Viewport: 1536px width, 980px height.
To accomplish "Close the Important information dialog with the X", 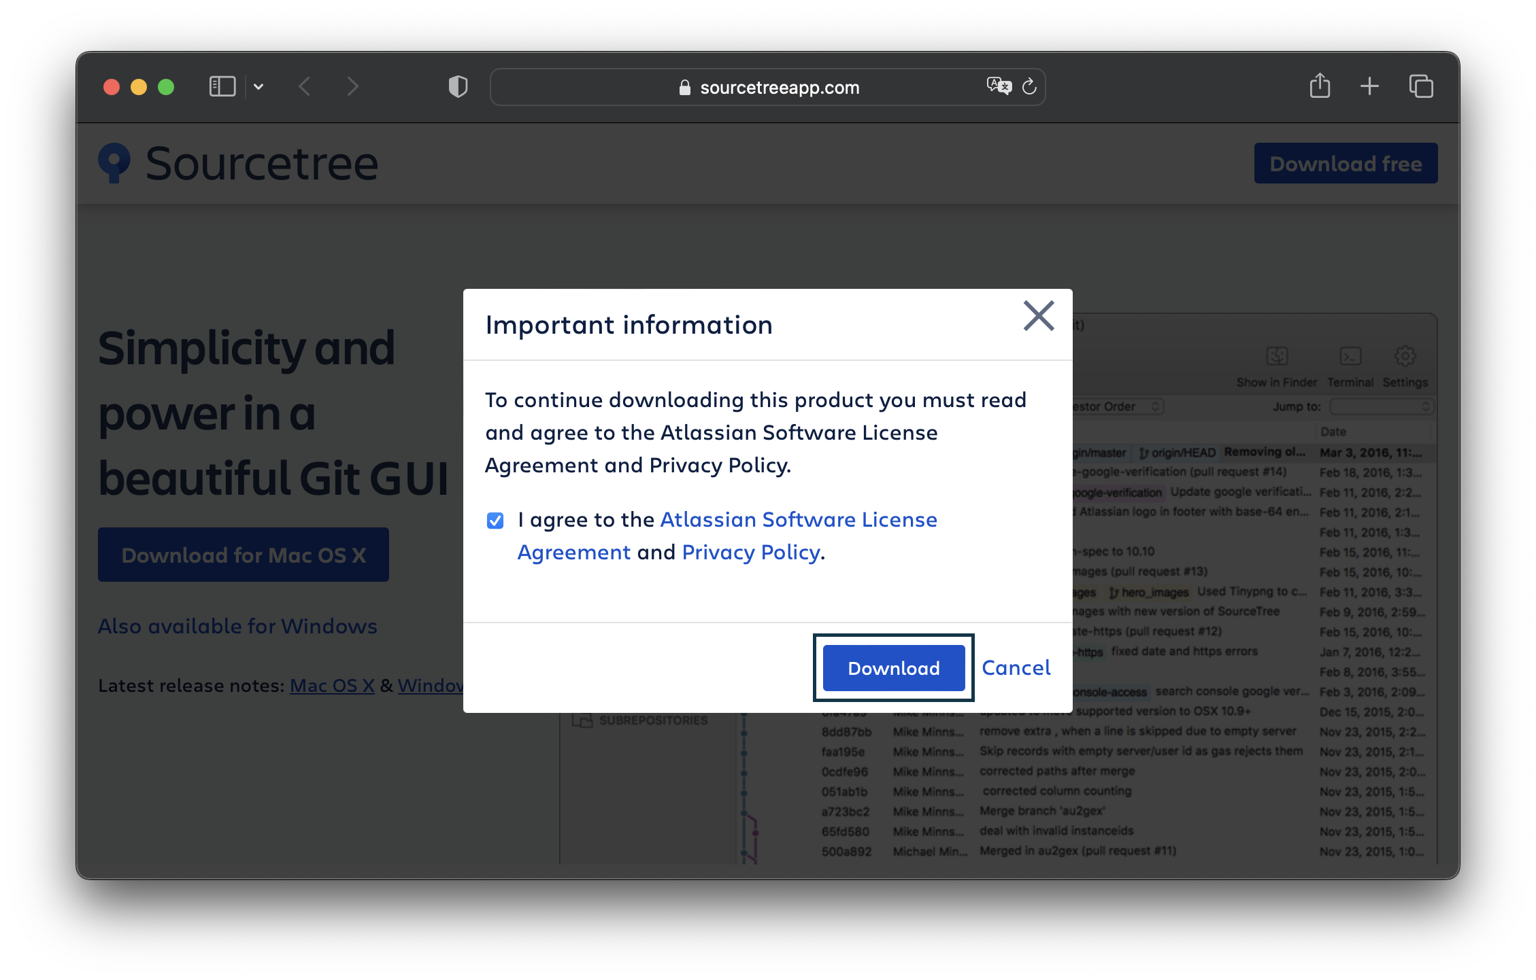I will click(x=1038, y=317).
